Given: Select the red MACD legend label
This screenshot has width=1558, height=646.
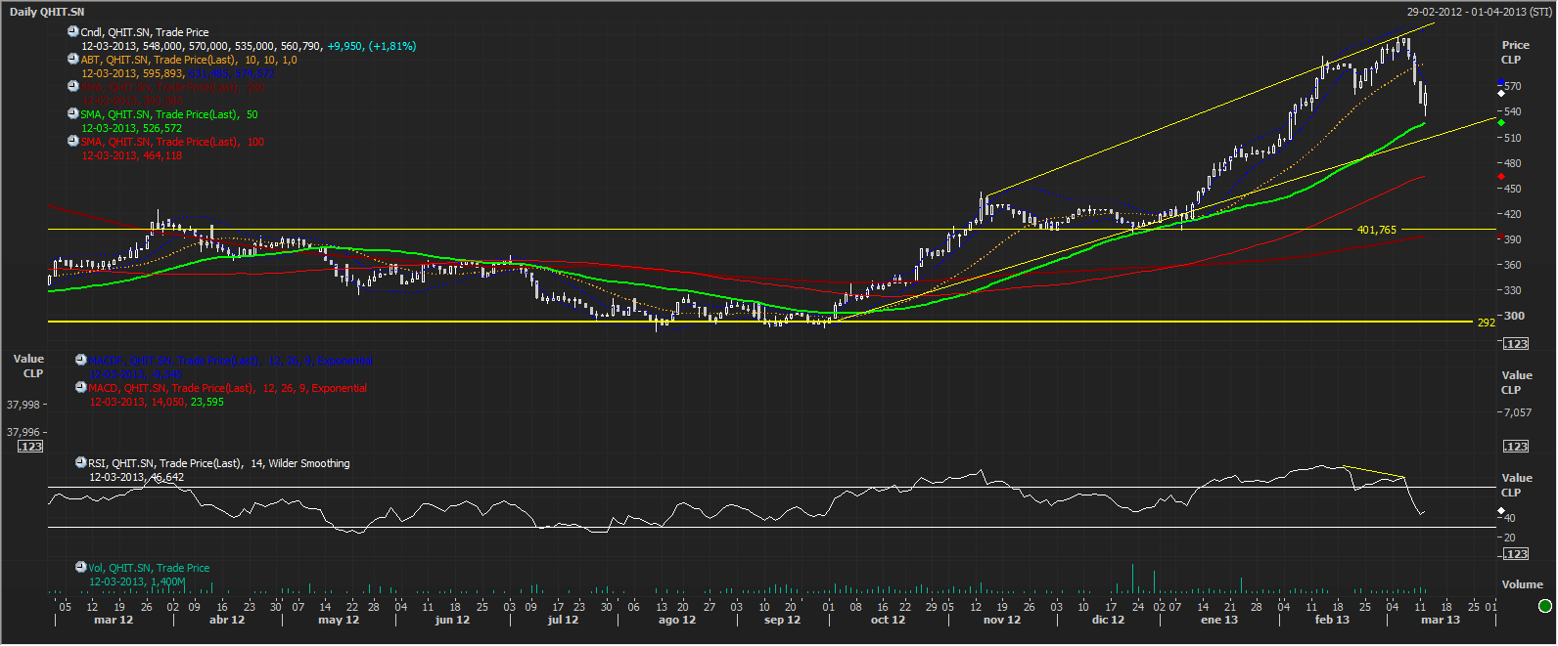Looking at the screenshot, I should coord(228,388).
